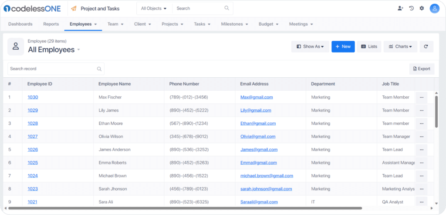The image size is (446, 215).
Task: Click the Phone Number column header
Action: point(184,84)
